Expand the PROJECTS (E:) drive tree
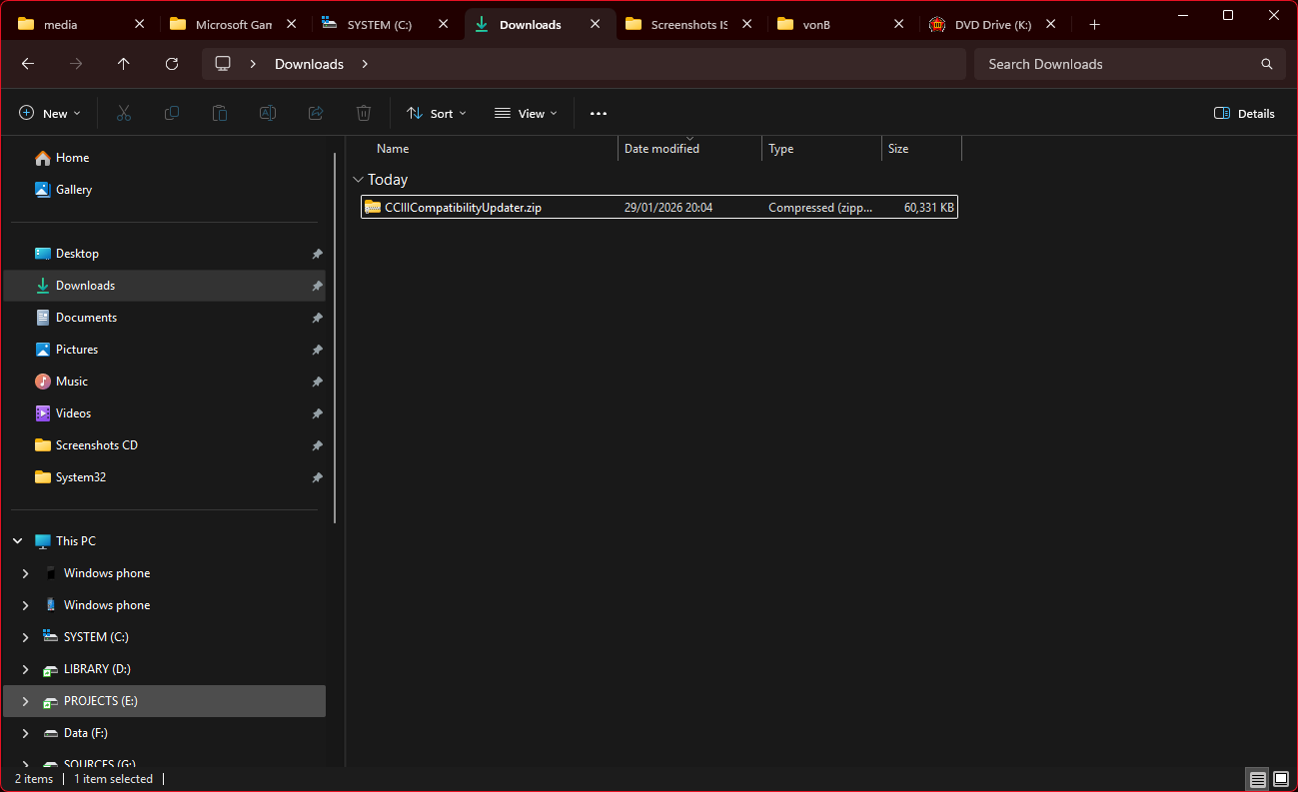Viewport: 1298px width, 792px height. point(26,701)
